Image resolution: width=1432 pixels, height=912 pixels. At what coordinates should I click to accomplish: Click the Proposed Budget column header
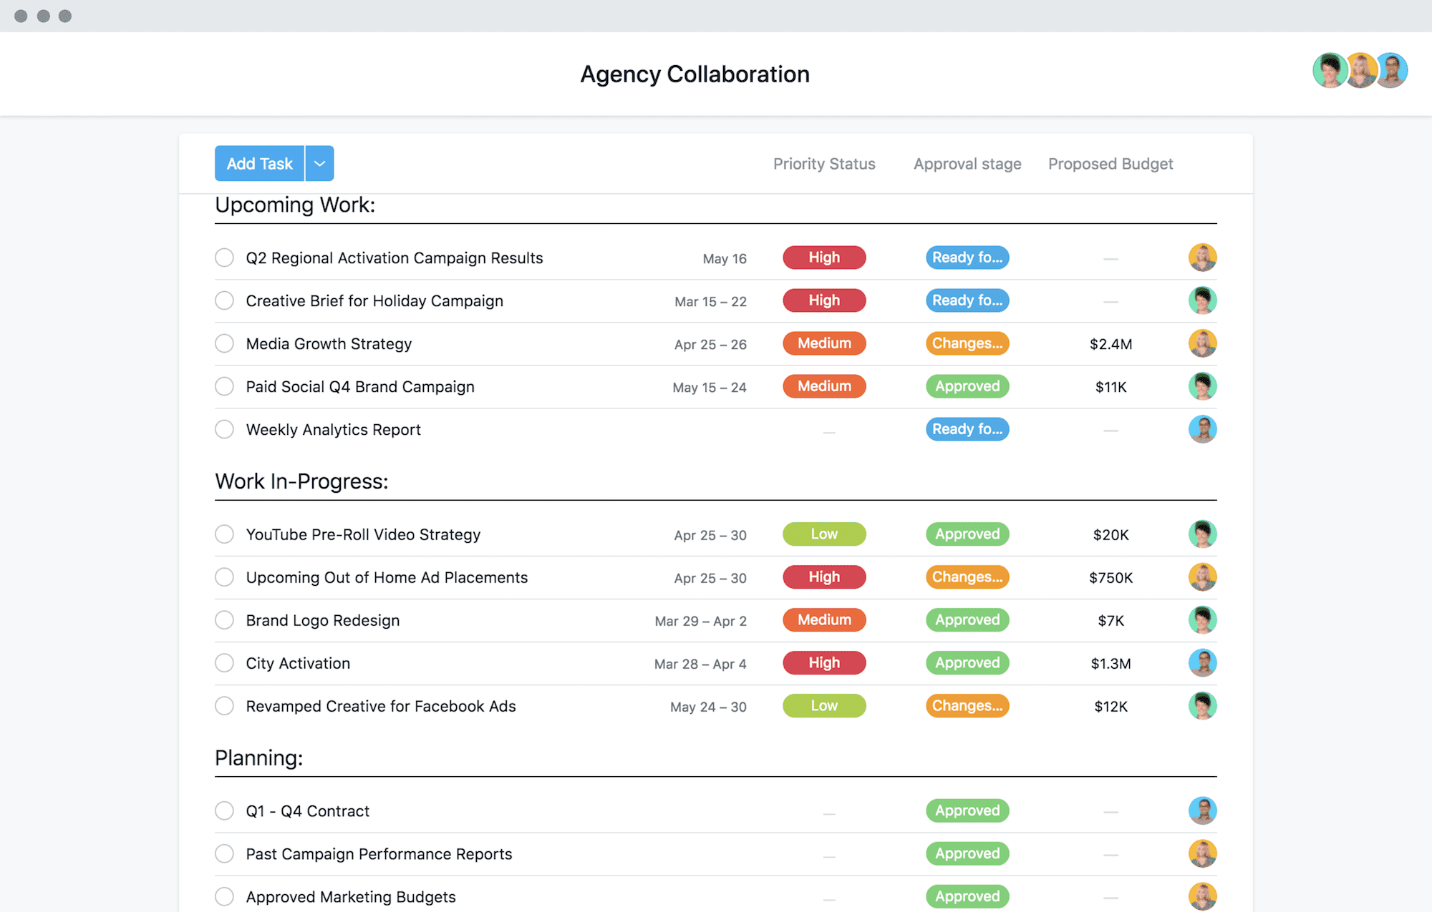1110,164
